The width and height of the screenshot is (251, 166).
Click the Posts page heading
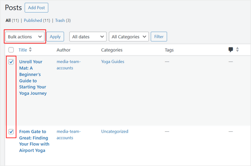tap(13, 8)
